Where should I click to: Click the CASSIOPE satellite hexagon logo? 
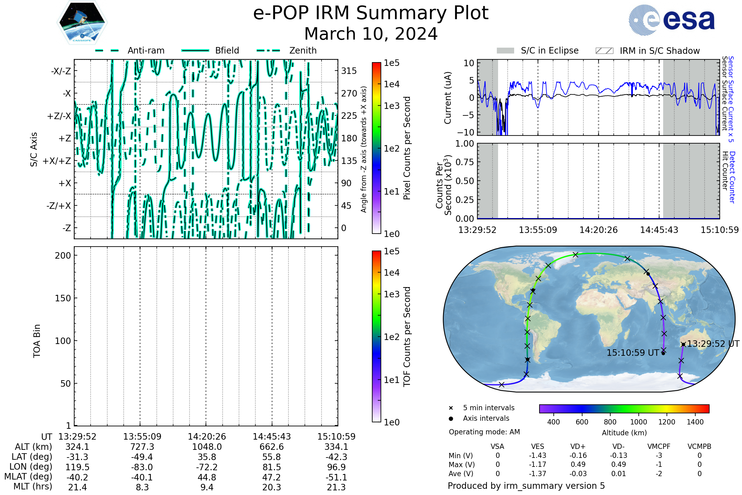pyautogui.click(x=82, y=23)
